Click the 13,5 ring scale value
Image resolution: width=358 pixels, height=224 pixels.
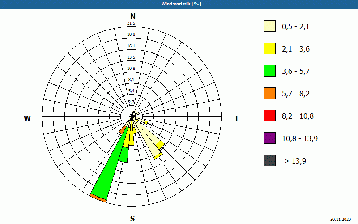(131, 57)
